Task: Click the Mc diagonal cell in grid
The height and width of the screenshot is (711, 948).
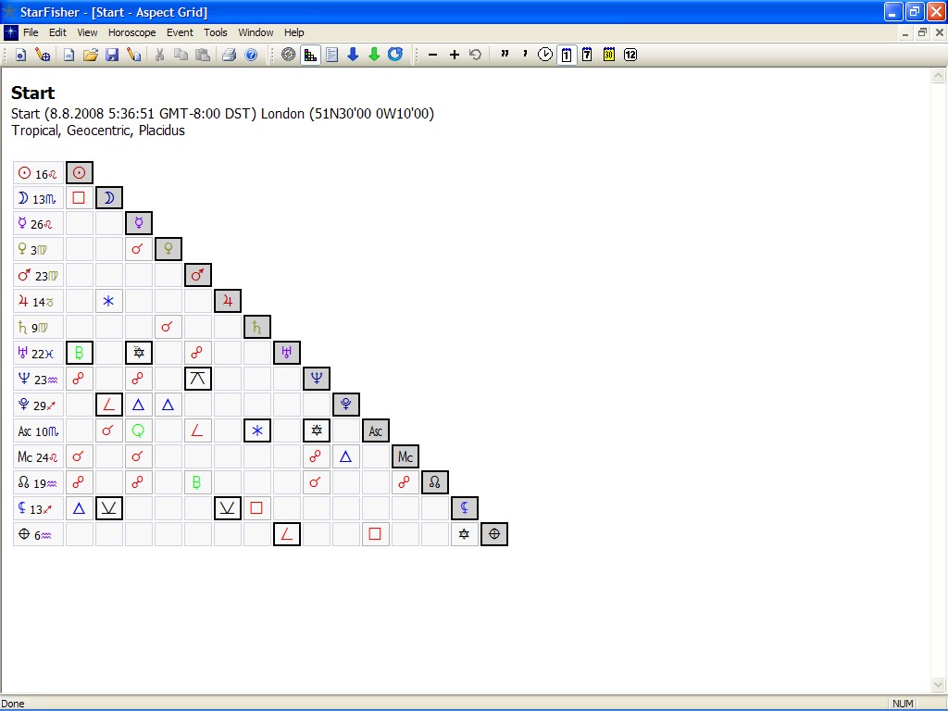Action: click(x=405, y=456)
